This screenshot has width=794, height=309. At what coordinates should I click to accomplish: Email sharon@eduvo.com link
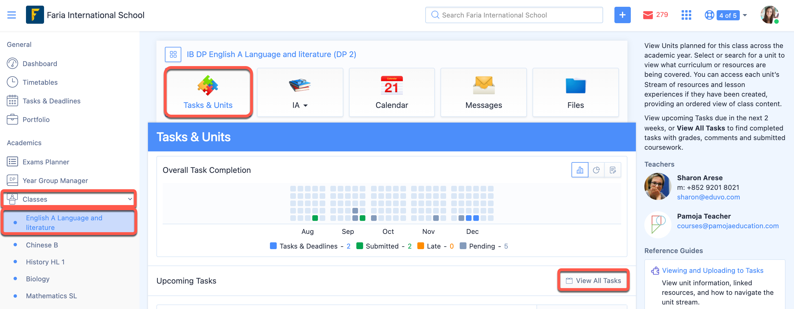[x=708, y=197]
